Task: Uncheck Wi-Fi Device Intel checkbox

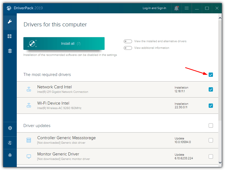Action: pos(211,106)
